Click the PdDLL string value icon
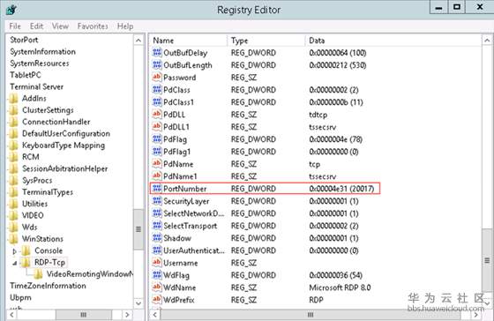This screenshot has width=494, height=321. click(157, 115)
